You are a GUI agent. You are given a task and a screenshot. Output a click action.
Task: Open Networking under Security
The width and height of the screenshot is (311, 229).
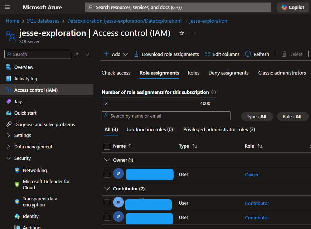click(35, 171)
